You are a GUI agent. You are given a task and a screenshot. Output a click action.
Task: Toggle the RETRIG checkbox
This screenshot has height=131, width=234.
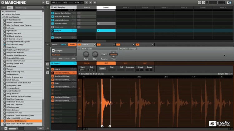75,10
